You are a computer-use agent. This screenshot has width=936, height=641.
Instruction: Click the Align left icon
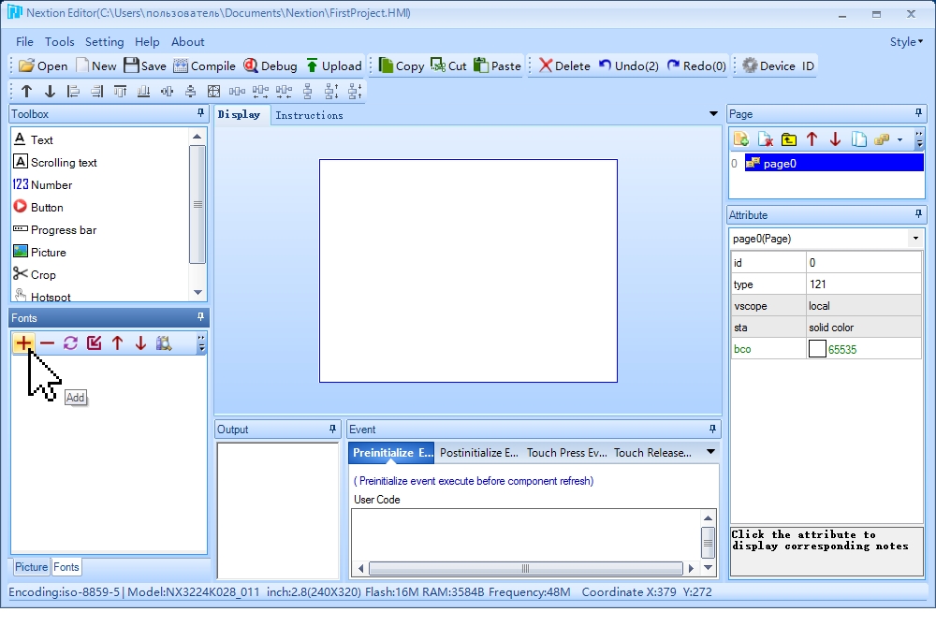(x=73, y=92)
